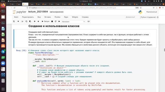Screen dimensions: 165x92
Task: Open Telegram from the dock
Action: point(3,52)
